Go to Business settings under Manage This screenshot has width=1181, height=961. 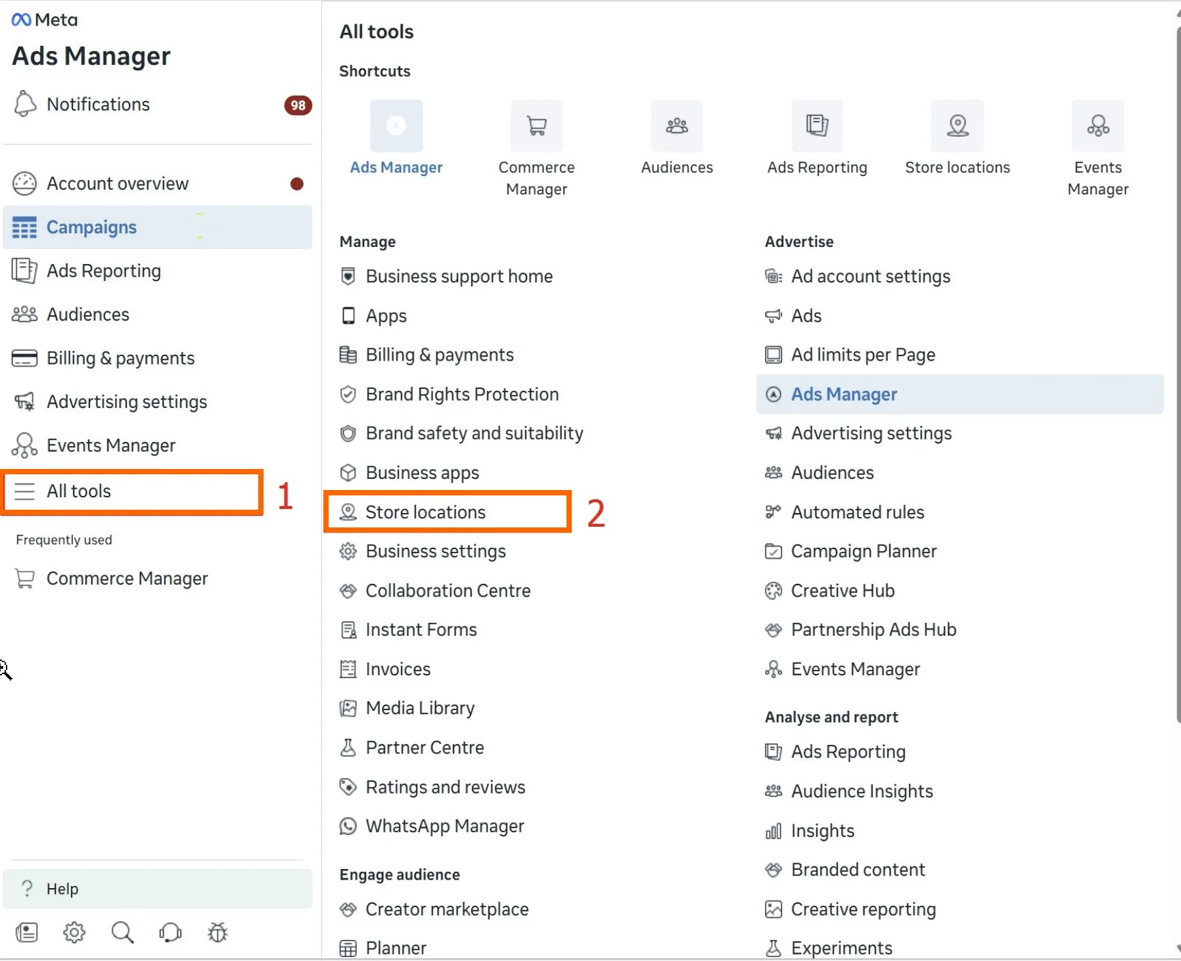435,551
